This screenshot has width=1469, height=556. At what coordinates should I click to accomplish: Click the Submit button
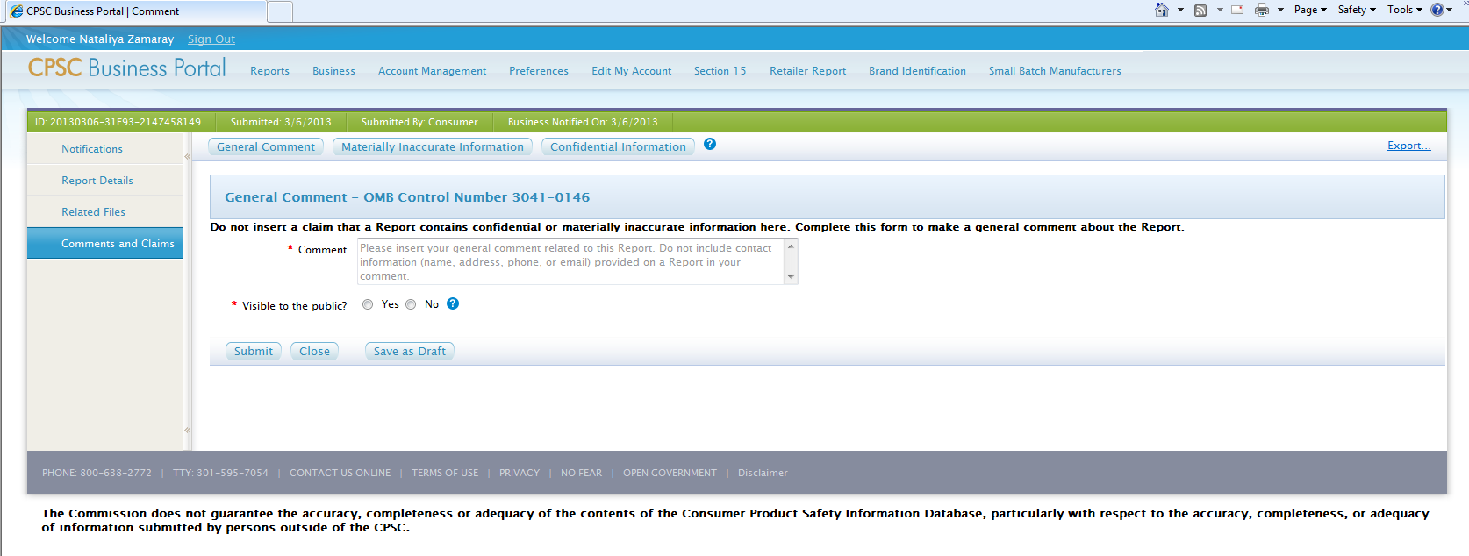(x=254, y=351)
